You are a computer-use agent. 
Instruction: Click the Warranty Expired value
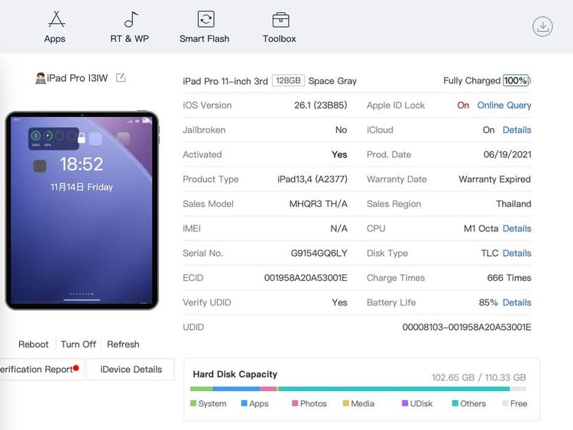[x=495, y=179]
